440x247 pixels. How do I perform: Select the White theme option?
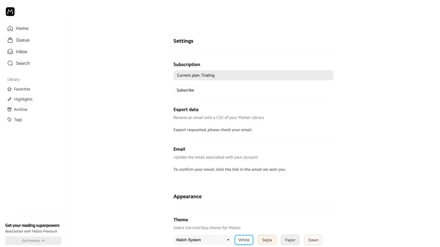[244, 240]
